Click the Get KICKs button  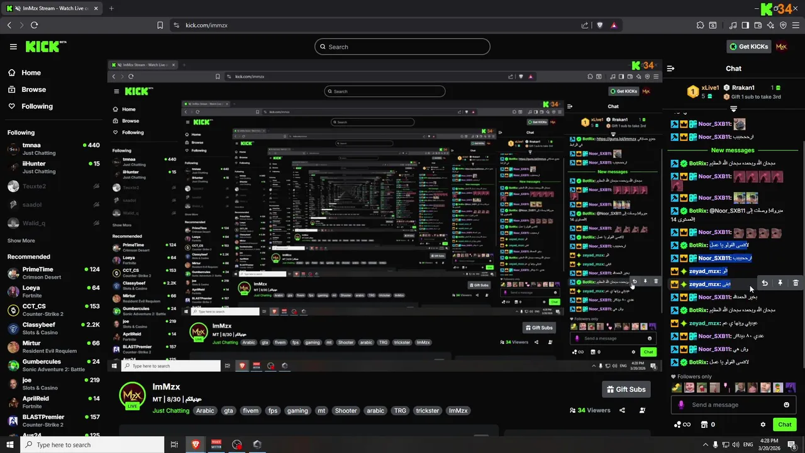pos(748,47)
